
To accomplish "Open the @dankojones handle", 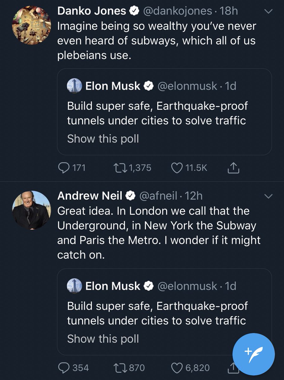I will pos(178,11).
